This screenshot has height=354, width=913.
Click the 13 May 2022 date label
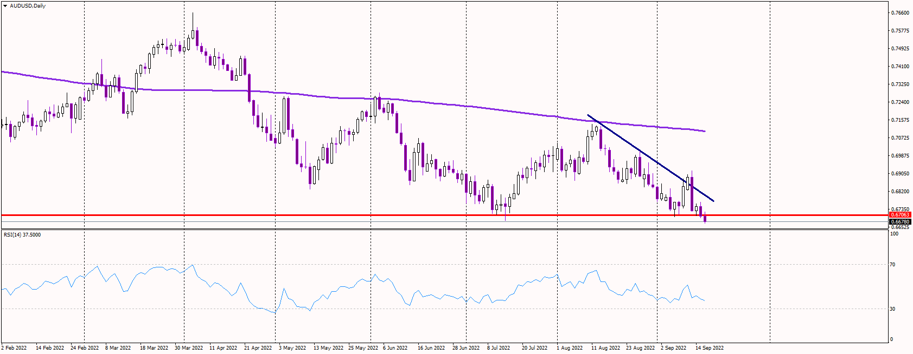(x=328, y=348)
